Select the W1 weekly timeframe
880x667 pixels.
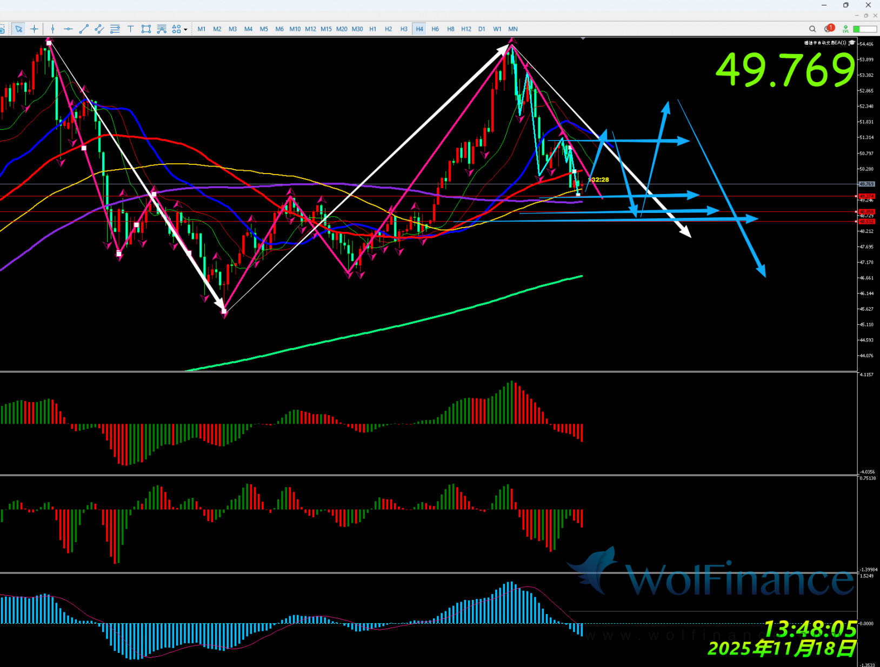(x=497, y=29)
